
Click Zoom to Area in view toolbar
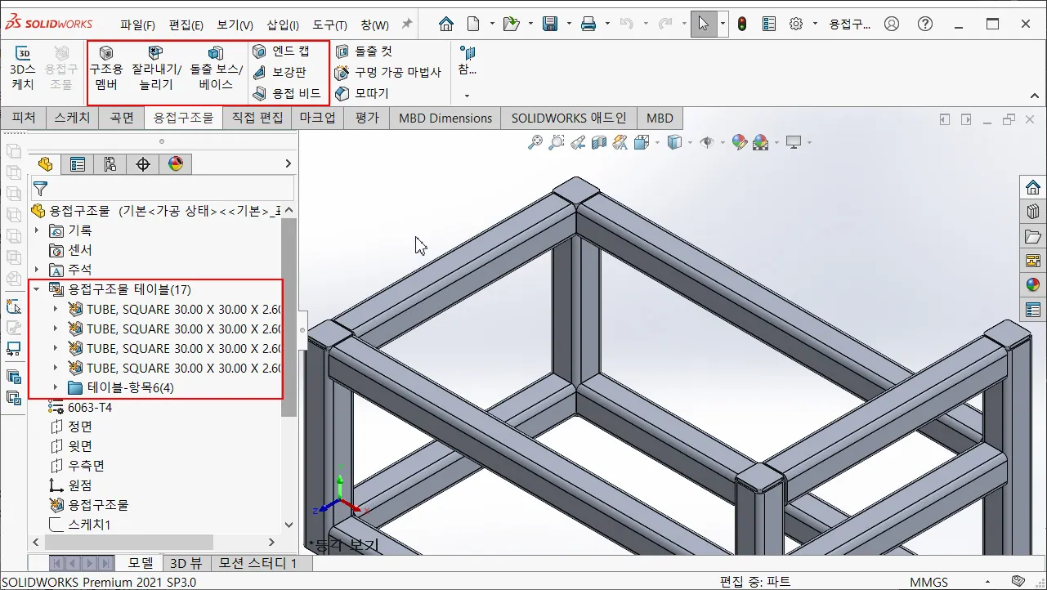557,143
